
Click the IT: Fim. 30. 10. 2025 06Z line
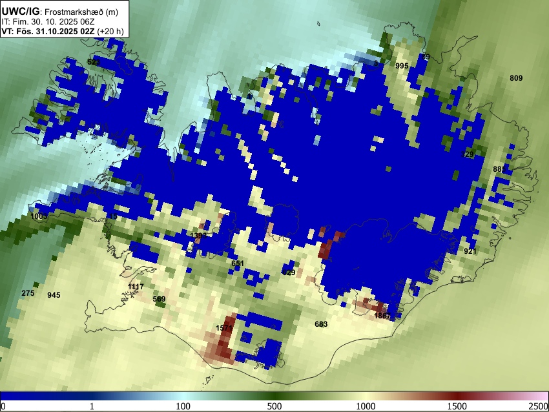click(48, 22)
